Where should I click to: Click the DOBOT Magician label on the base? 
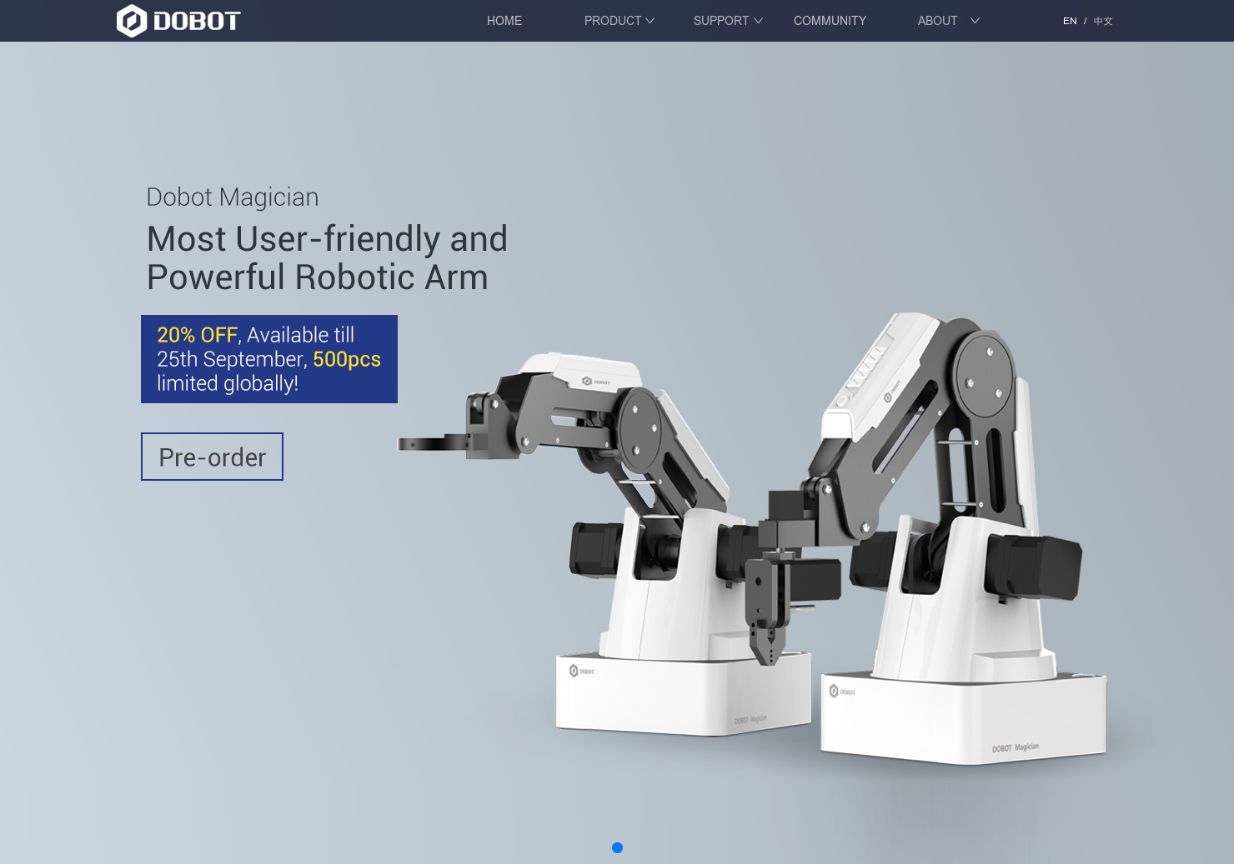(1016, 747)
